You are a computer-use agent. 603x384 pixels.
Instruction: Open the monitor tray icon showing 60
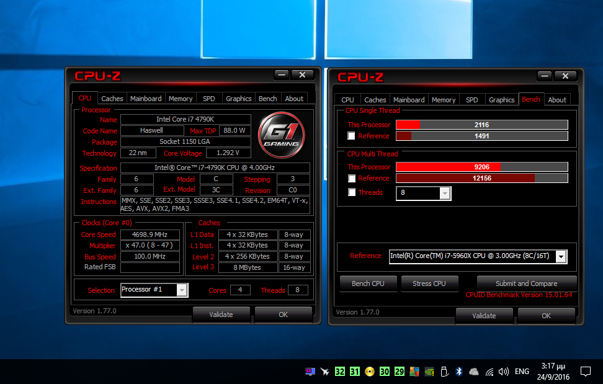point(310,372)
